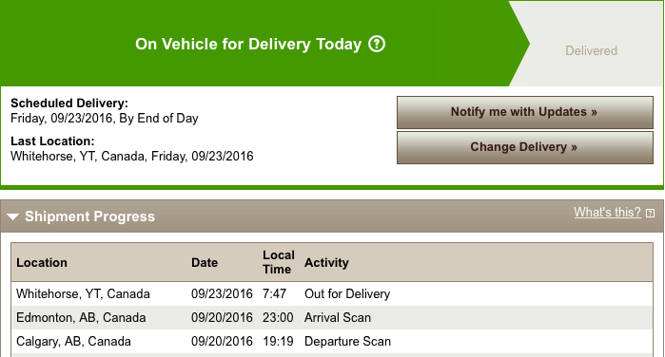Click Notify me with Updates button
Viewport: 665px width, 357px height.
coord(524,112)
